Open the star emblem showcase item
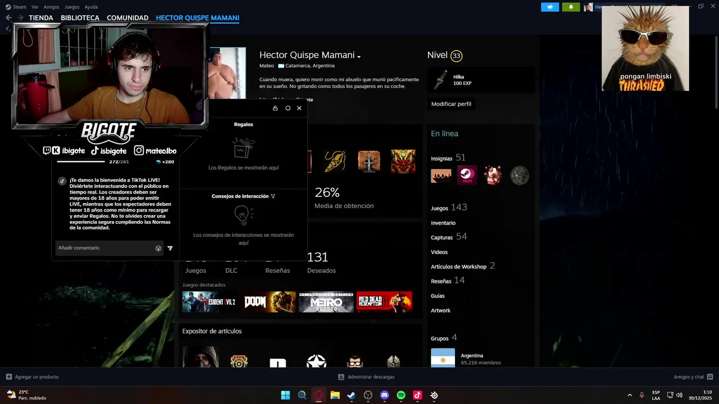This screenshot has width=719, height=404. 316,361
